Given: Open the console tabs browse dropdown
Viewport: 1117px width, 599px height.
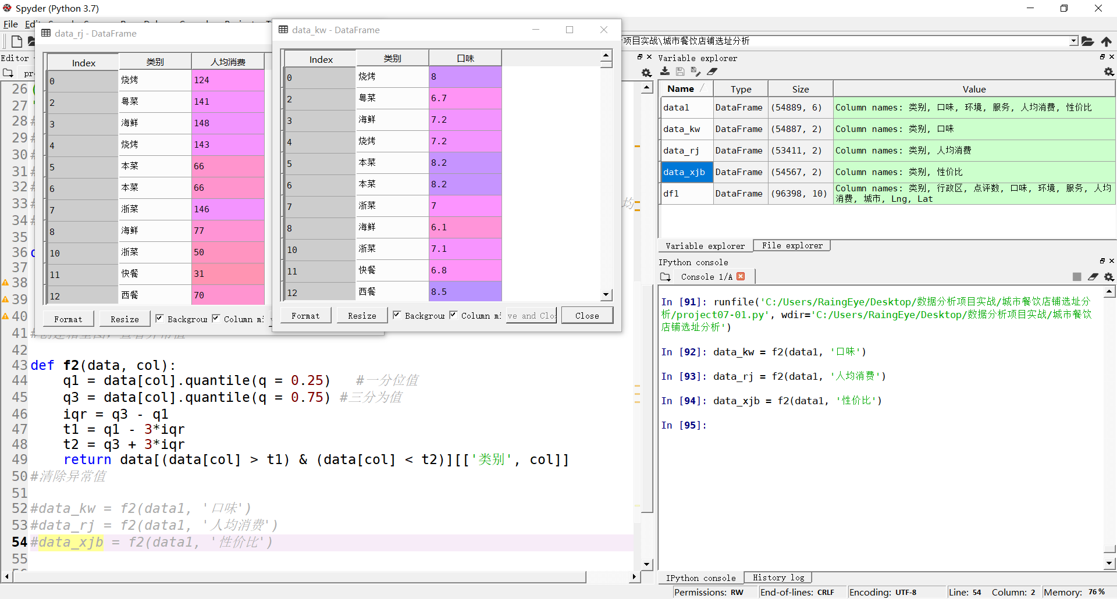Looking at the screenshot, I should 666,277.
